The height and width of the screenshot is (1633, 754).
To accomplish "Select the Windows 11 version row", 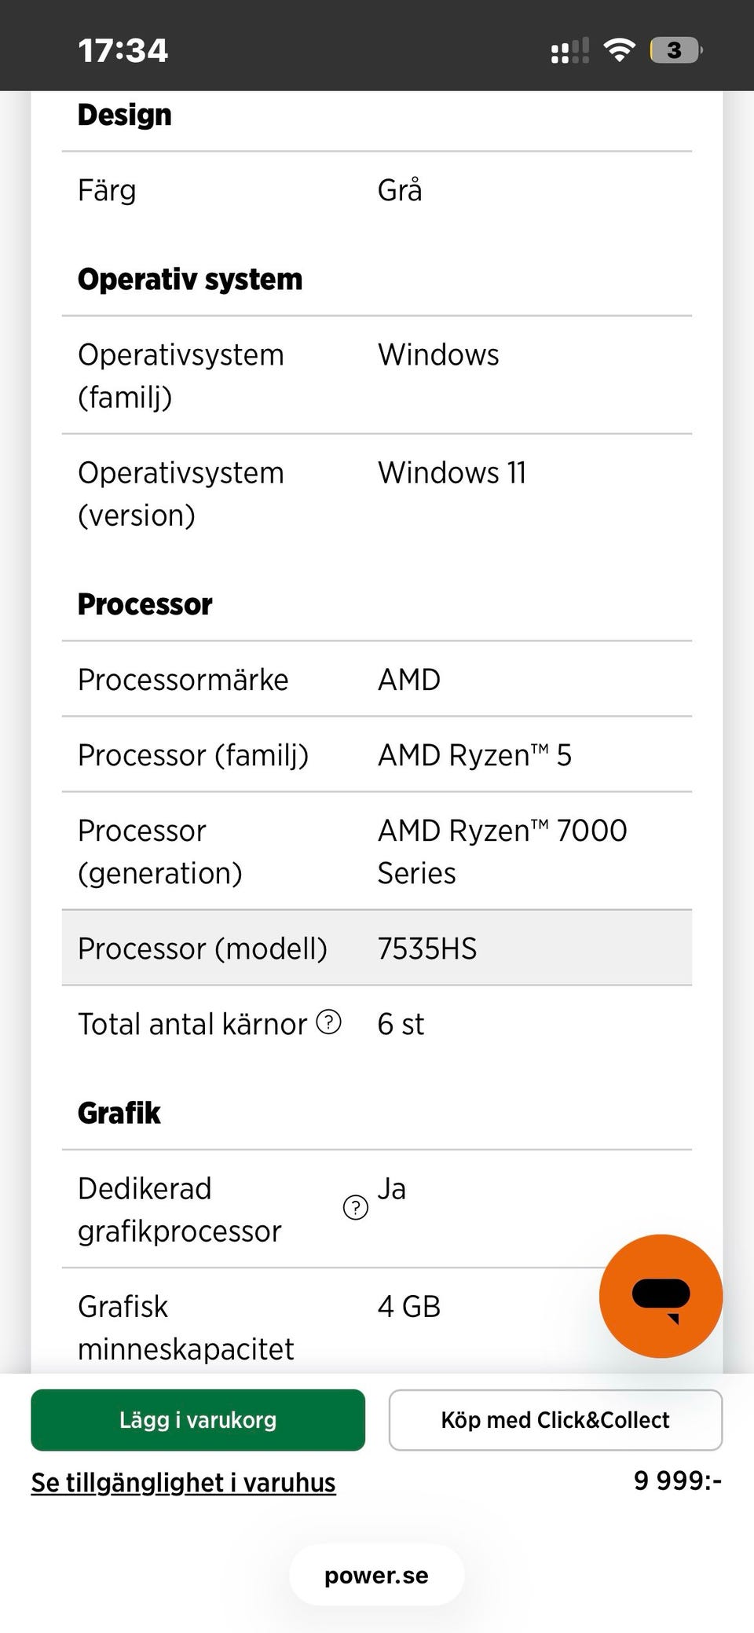I will pos(376,494).
